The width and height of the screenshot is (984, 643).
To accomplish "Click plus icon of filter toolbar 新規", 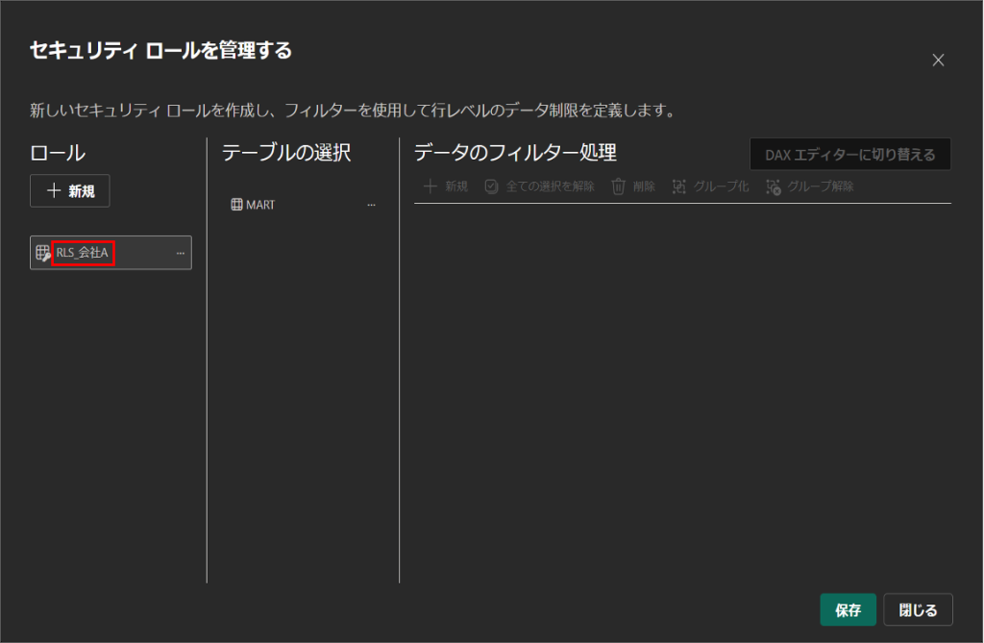I will (430, 186).
